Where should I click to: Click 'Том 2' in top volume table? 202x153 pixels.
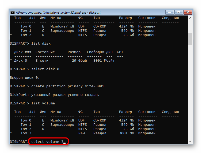coord(26,35)
